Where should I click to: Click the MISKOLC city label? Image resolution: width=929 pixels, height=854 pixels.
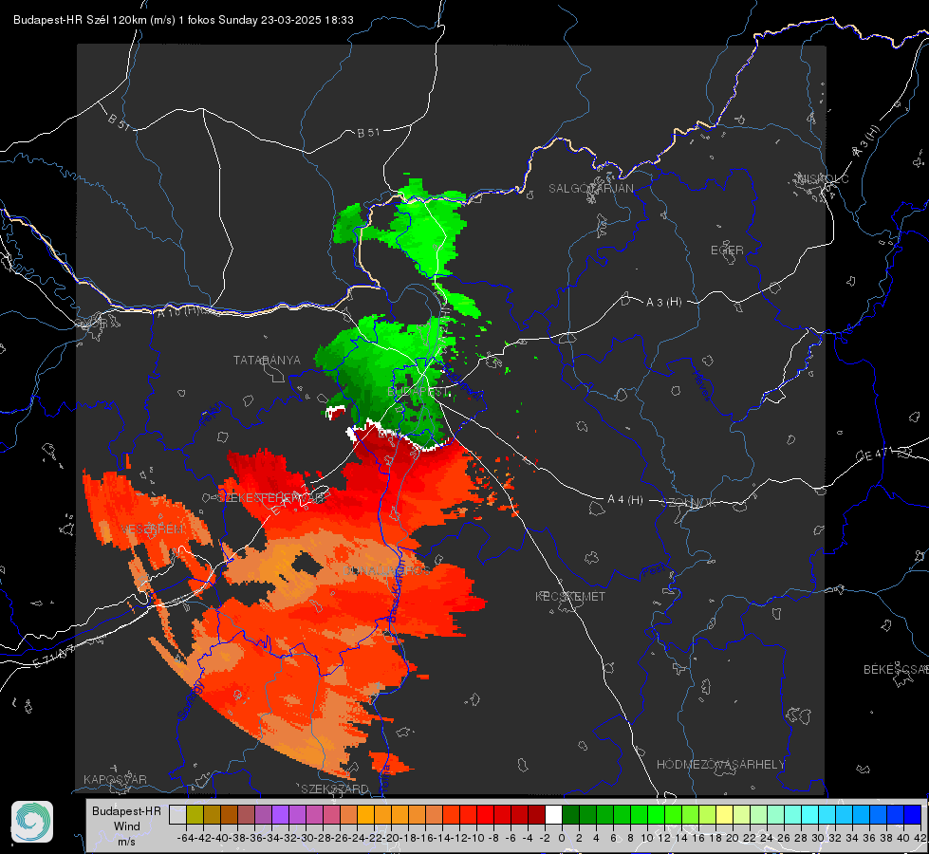(823, 178)
